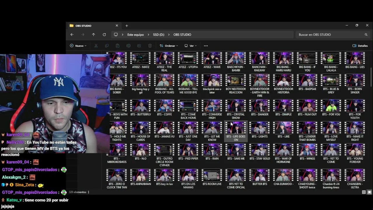Open the Nuevo dropdown
Screen dimensions: 373x210
pos(78,46)
